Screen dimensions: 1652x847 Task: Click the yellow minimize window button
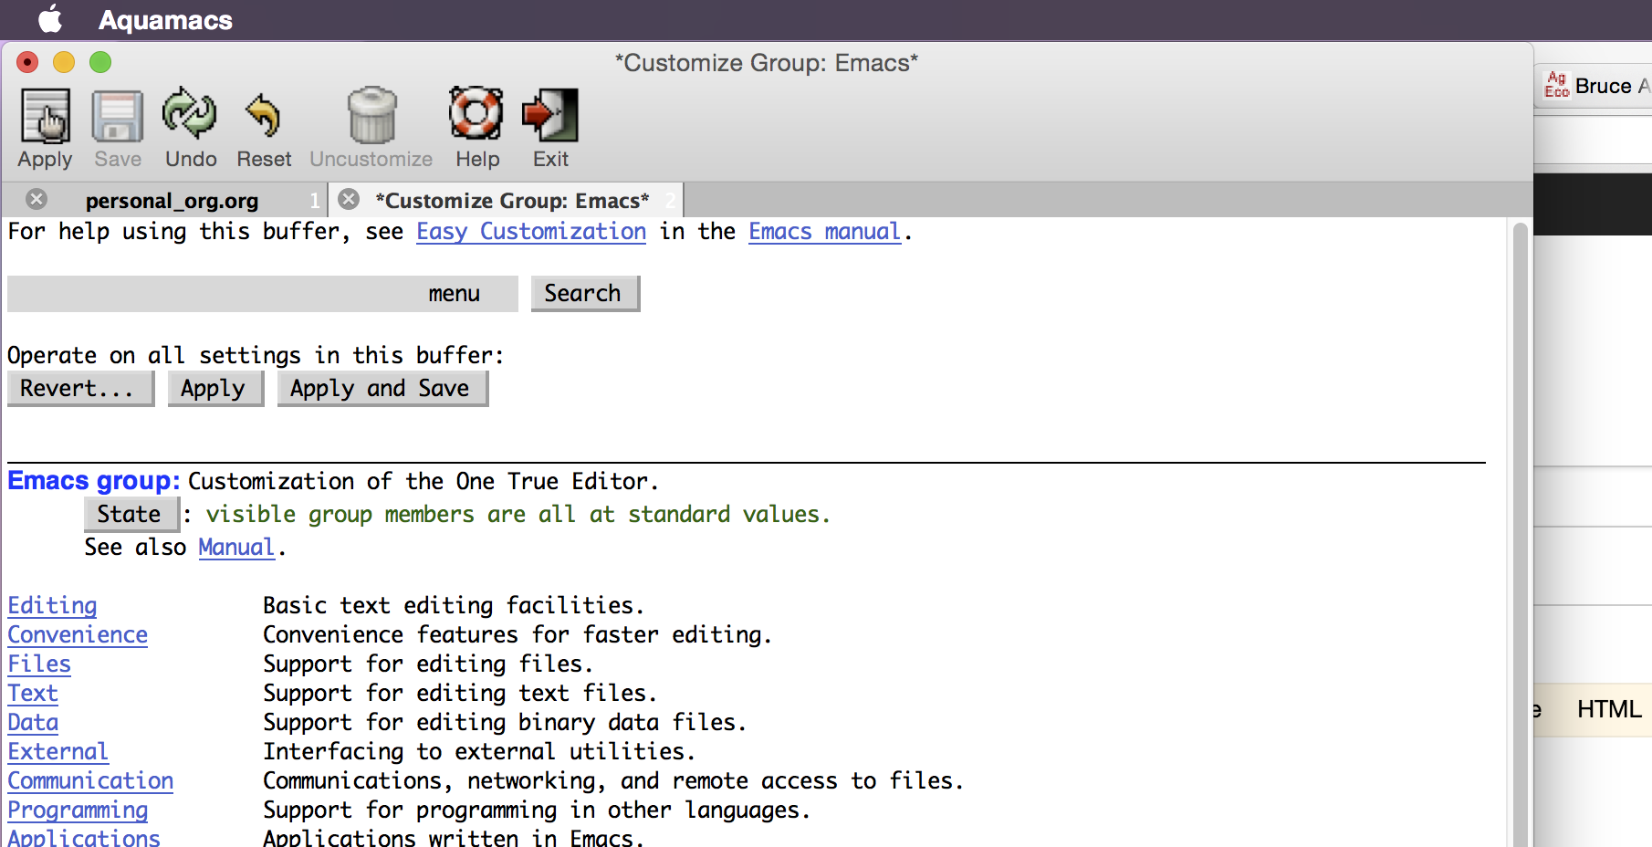click(64, 62)
